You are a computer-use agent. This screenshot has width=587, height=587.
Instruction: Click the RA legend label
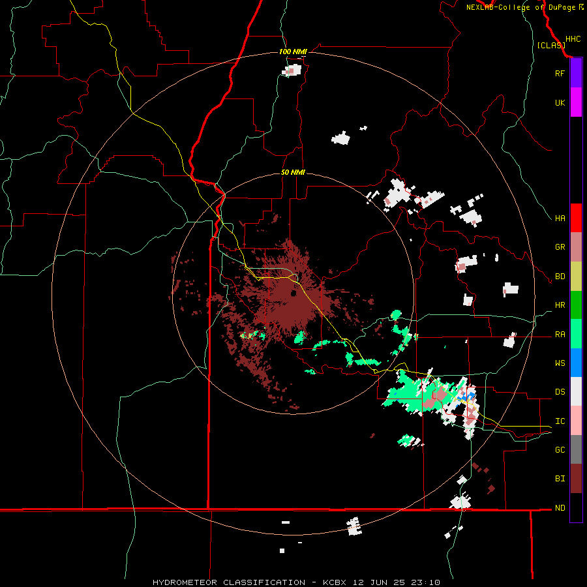tap(560, 335)
